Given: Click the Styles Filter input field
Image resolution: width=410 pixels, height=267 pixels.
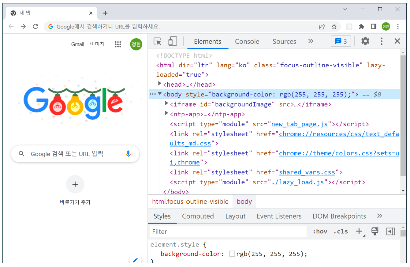Looking at the screenshot, I should [228, 231].
